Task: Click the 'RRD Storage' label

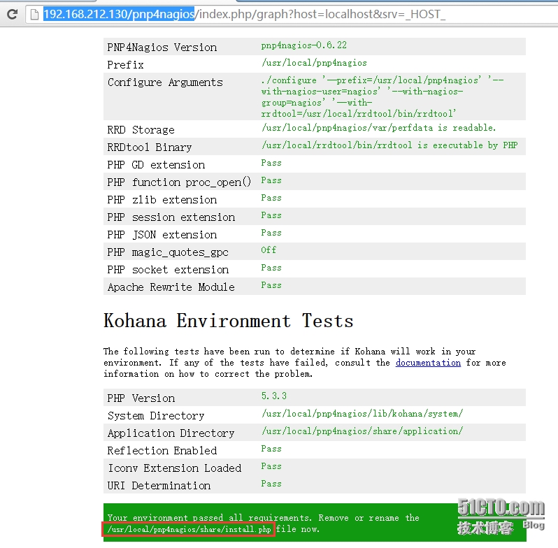Action: 141,130
